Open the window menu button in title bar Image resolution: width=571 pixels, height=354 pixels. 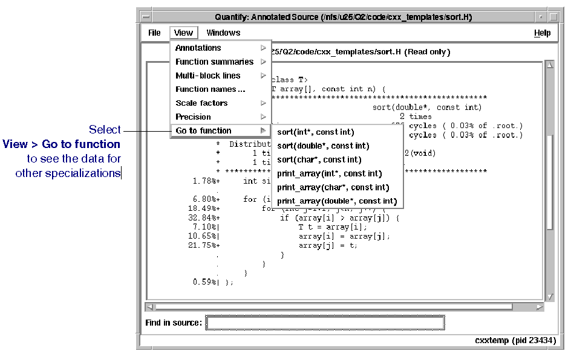point(146,17)
